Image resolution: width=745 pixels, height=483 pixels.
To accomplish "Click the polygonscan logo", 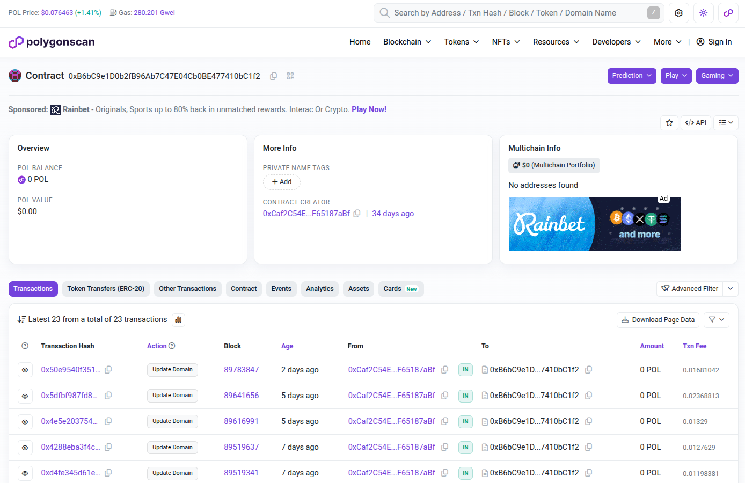I will pos(52,42).
